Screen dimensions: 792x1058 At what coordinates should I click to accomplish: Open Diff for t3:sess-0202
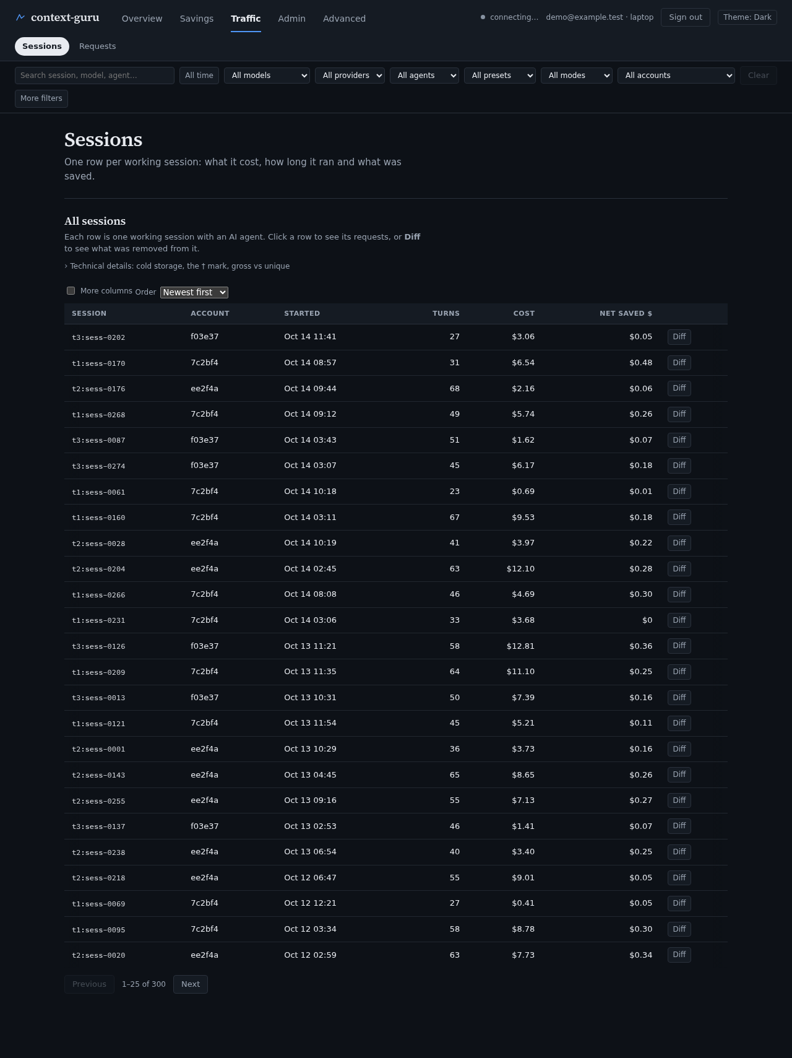(679, 337)
